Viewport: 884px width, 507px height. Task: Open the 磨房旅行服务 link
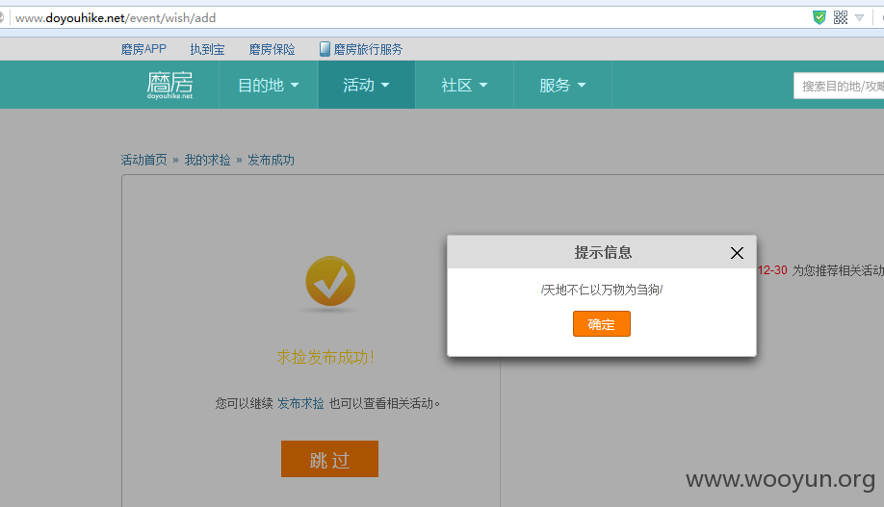pyautogui.click(x=368, y=50)
